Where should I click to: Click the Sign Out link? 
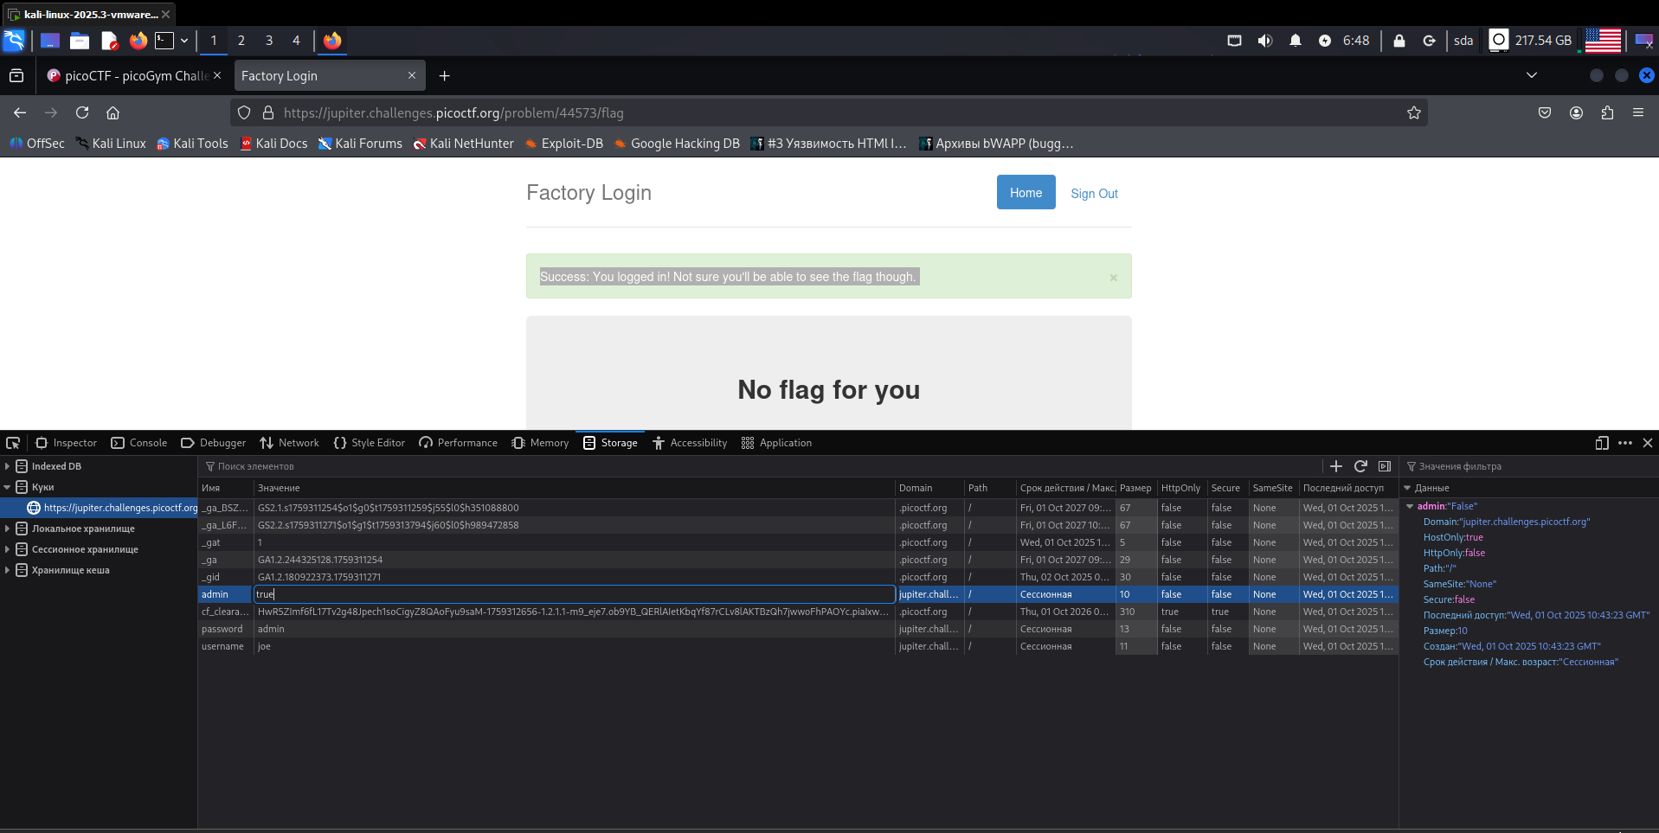click(1094, 194)
